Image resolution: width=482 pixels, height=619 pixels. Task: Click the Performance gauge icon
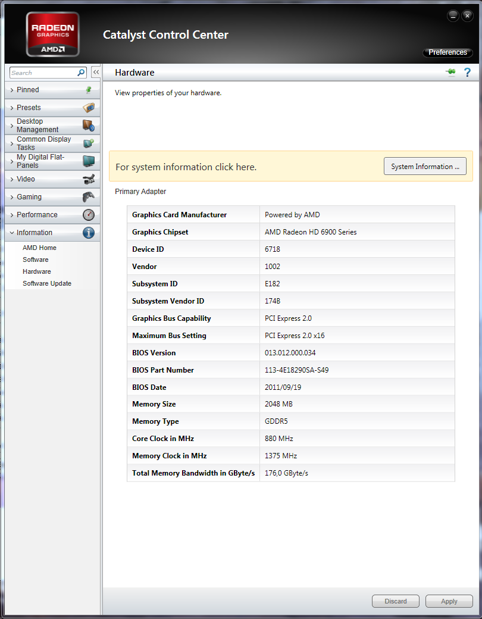(x=89, y=215)
